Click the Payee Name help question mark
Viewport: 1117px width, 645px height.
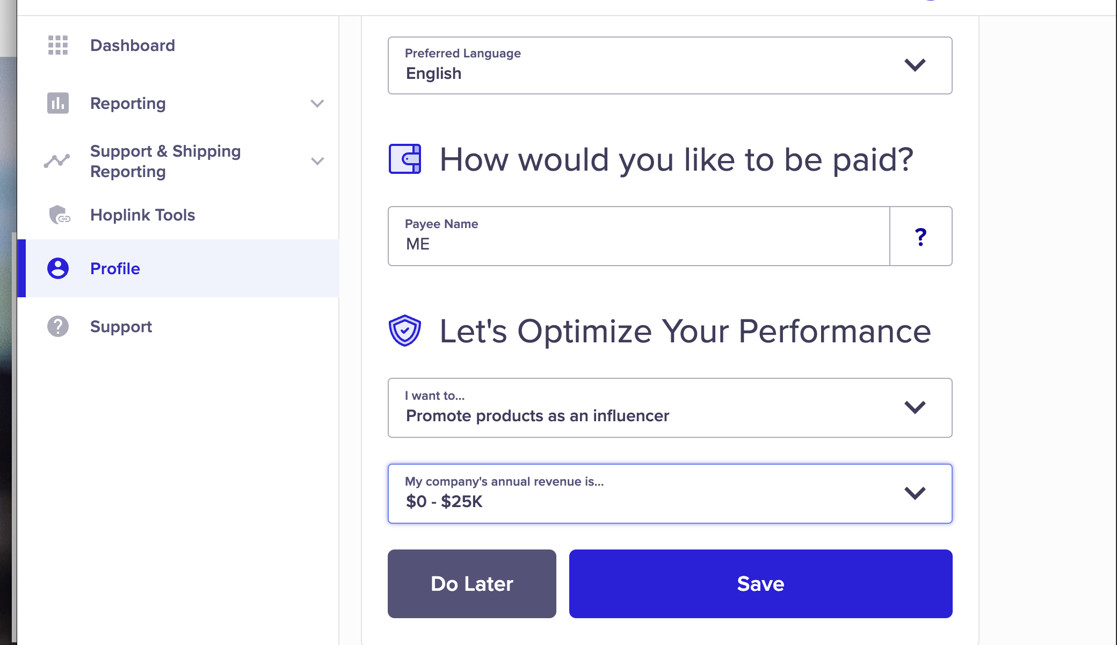pos(921,237)
